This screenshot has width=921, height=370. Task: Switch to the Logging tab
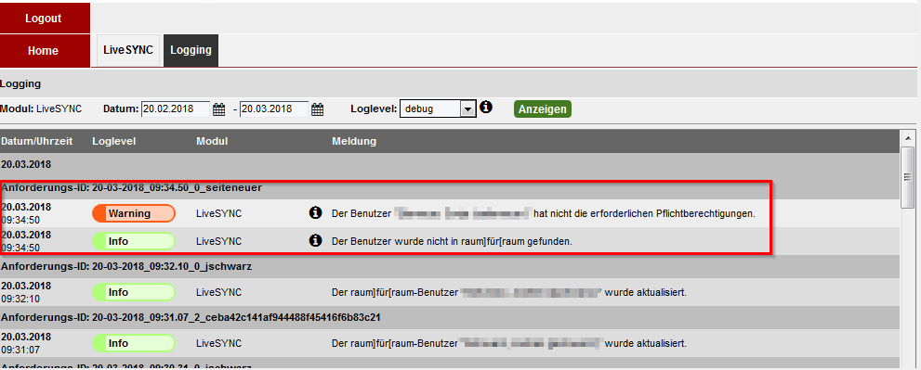click(191, 50)
